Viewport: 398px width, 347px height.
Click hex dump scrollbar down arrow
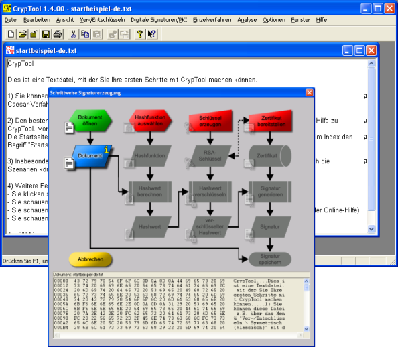pyautogui.click(x=306, y=329)
